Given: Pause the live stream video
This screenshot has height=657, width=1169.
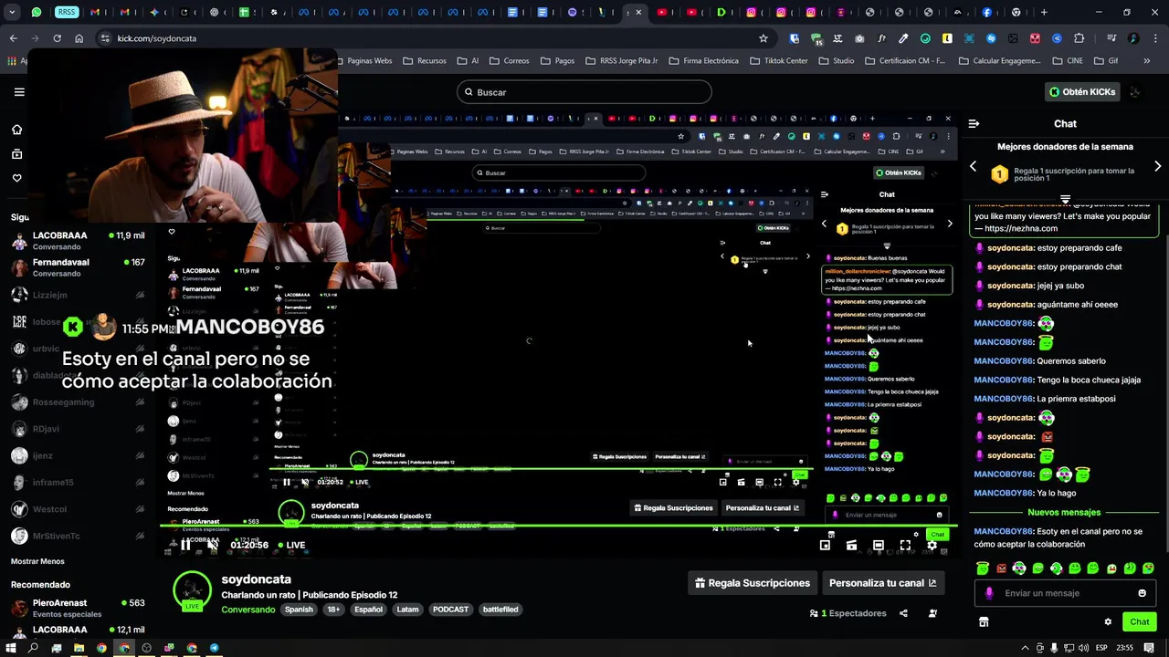Looking at the screenshot, I should point(185,545).
